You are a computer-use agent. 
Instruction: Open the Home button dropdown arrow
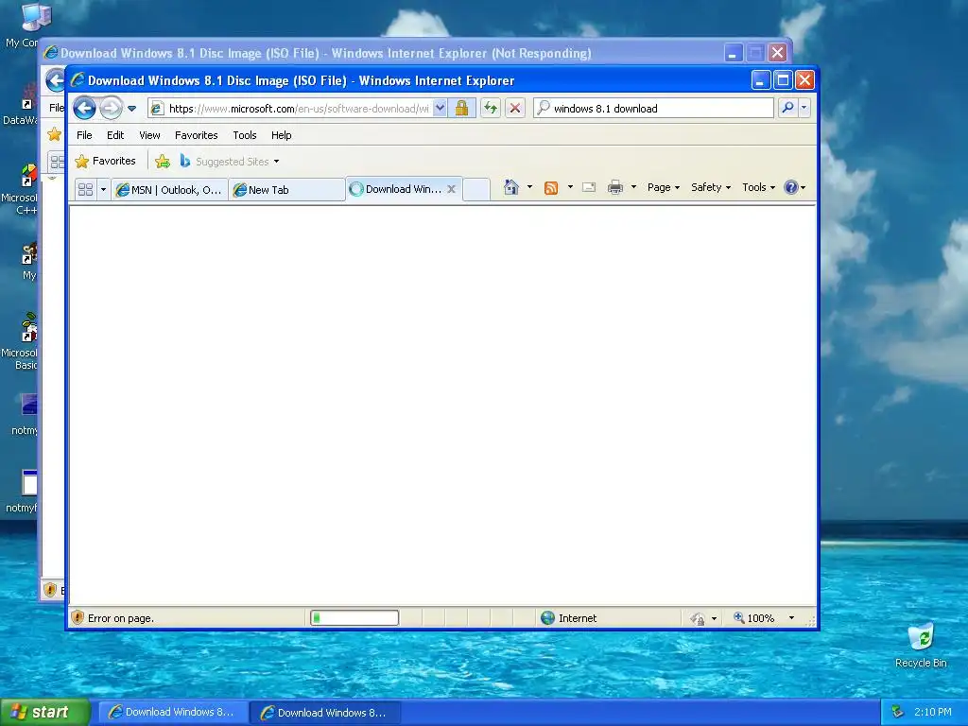(x=529, y=187)
